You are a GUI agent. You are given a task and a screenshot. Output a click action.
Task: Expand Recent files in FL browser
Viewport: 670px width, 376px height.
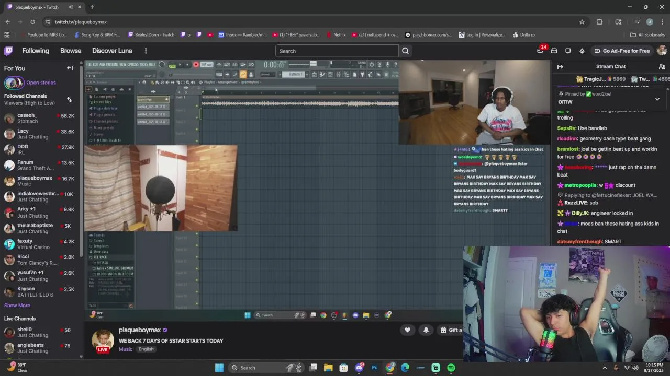tap(101, 102)
